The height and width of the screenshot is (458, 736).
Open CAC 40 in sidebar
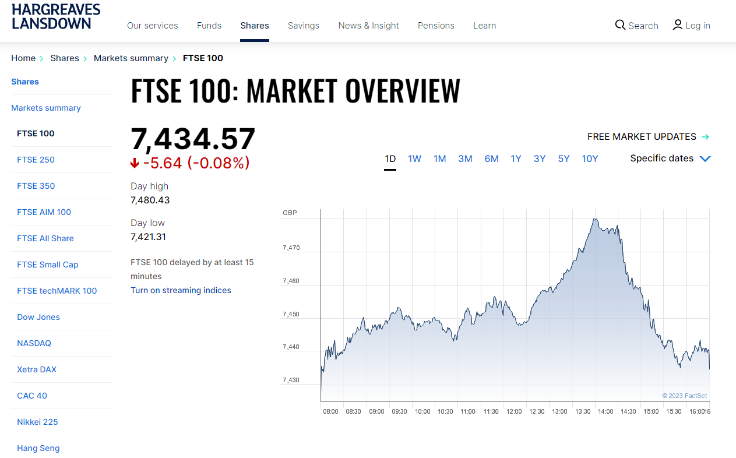point(32,396)
